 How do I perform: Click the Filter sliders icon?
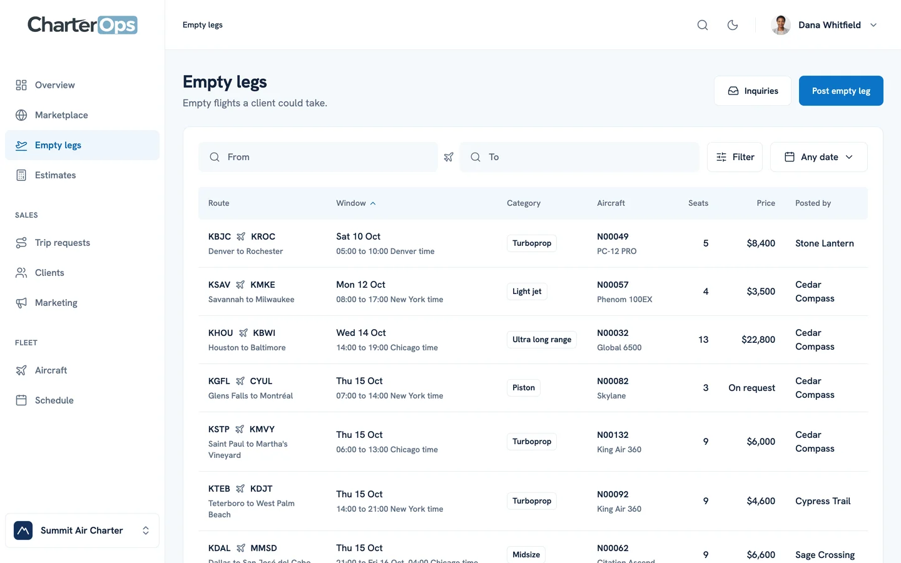tap(721, 157)
